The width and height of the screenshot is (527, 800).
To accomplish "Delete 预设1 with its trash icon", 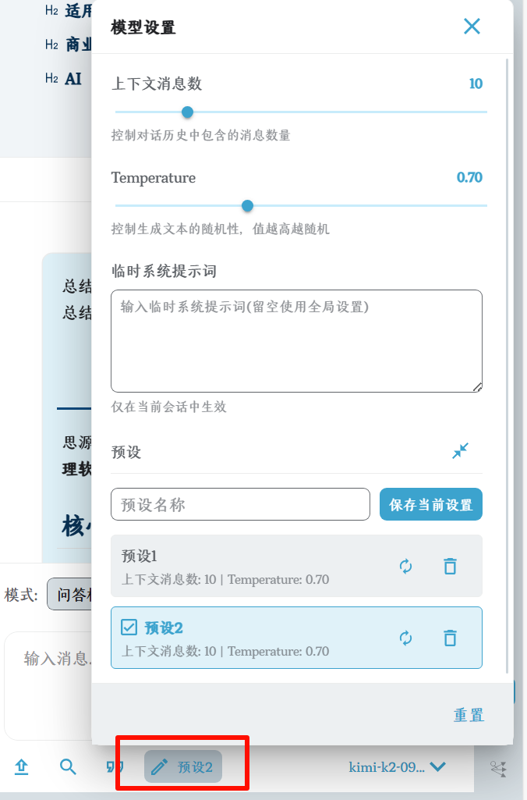I will click(x=450, y=567).
